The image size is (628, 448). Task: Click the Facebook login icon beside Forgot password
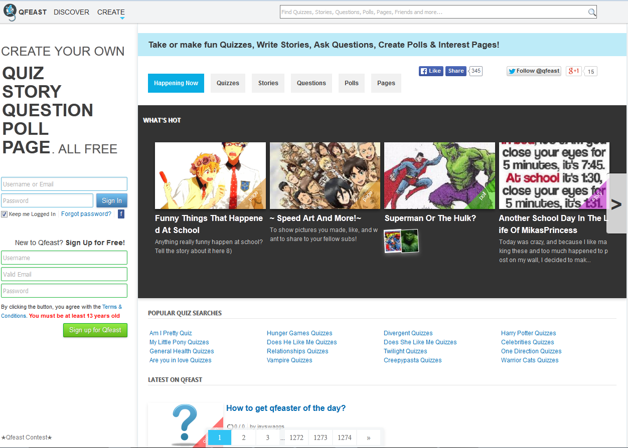[x=121, y=214]
